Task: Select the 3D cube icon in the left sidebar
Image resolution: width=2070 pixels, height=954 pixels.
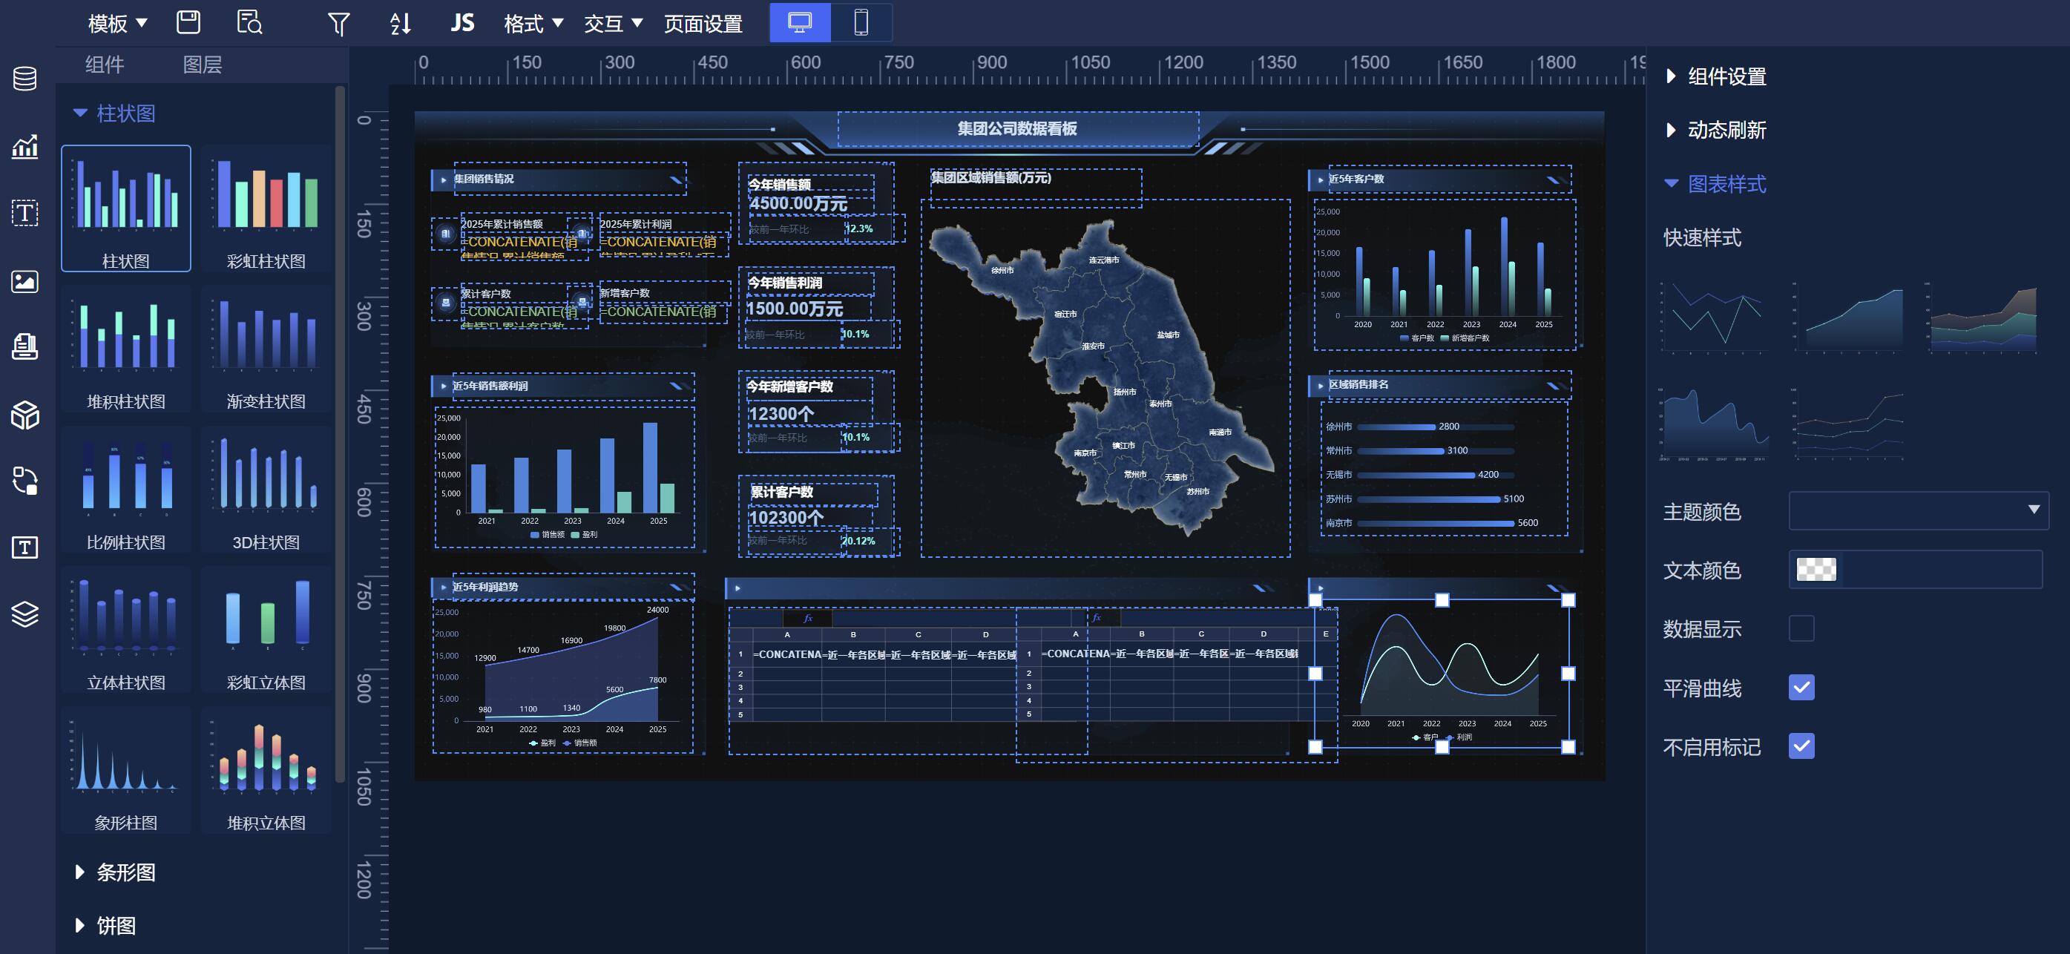Action: (x=25, y=415)
